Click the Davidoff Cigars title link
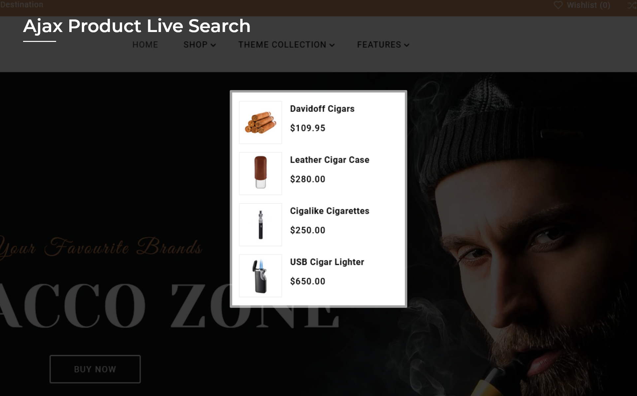 [x=322, y=109]
